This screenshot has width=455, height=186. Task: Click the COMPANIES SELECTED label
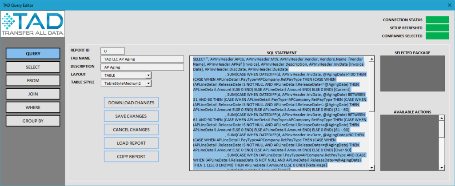click(x=402, y=36)
